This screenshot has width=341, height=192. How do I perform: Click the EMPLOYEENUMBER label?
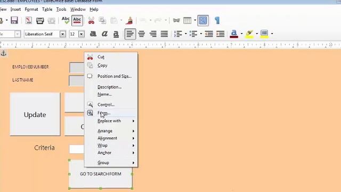click(31, 67)
